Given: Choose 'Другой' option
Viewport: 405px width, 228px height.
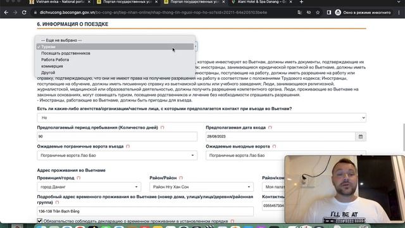Looking at the screenshot, I should 115,73.
